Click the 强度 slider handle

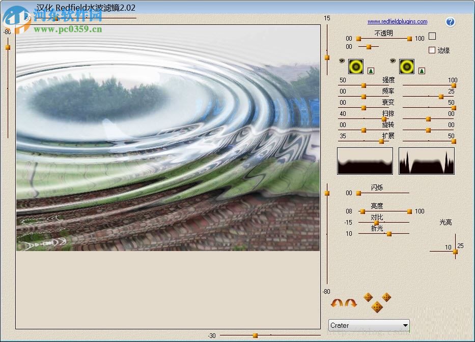pyautogui.click(x=364, y=85)
